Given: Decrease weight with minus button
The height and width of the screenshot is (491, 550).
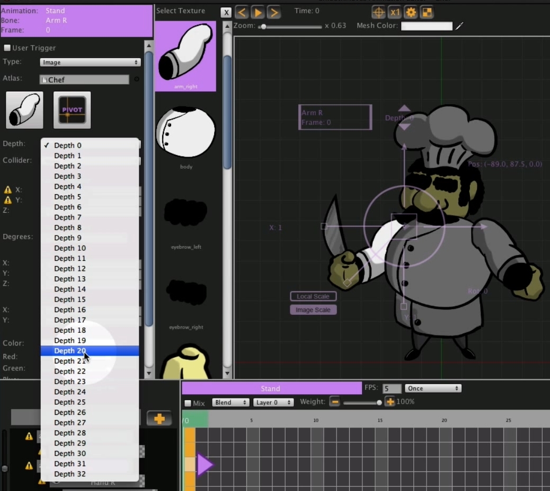Looking at the screenshot, I should pyautogui.click(x=335, y=402).
